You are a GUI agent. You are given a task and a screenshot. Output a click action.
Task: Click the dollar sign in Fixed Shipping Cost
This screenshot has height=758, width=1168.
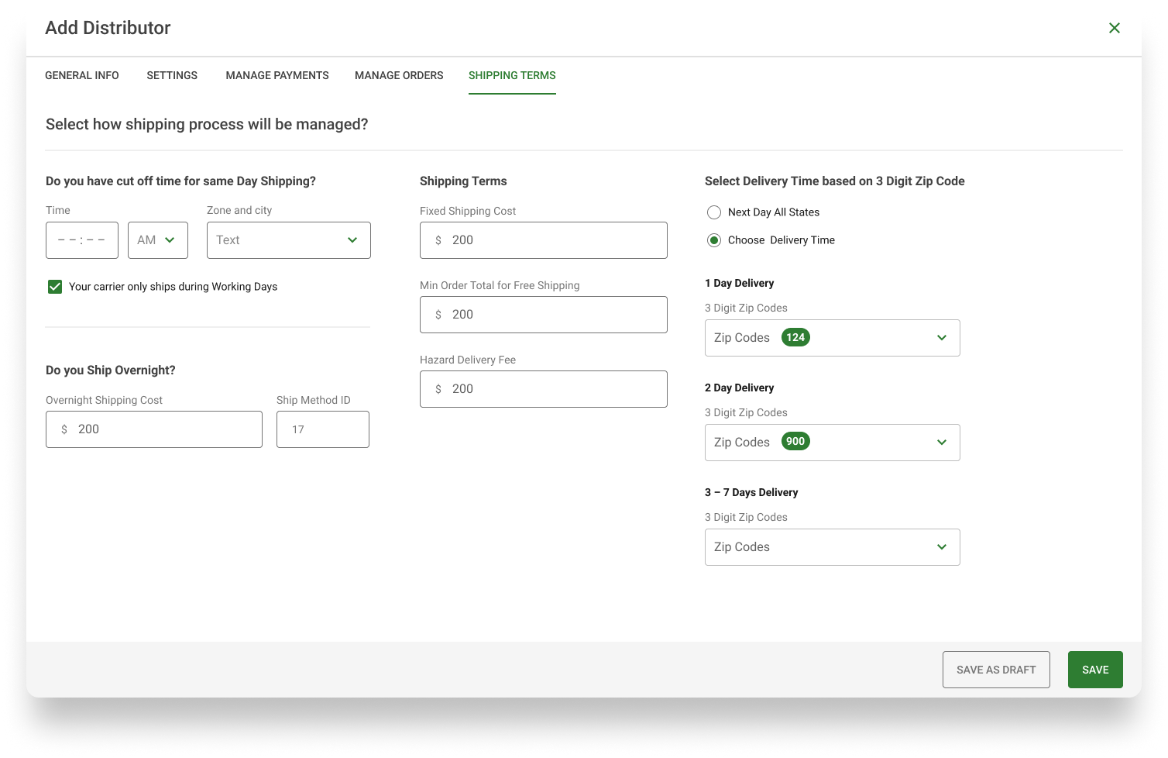tap(438, 240)
